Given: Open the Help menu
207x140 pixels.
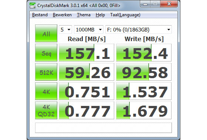Looking at the screenshot, I should coord(100,15).
